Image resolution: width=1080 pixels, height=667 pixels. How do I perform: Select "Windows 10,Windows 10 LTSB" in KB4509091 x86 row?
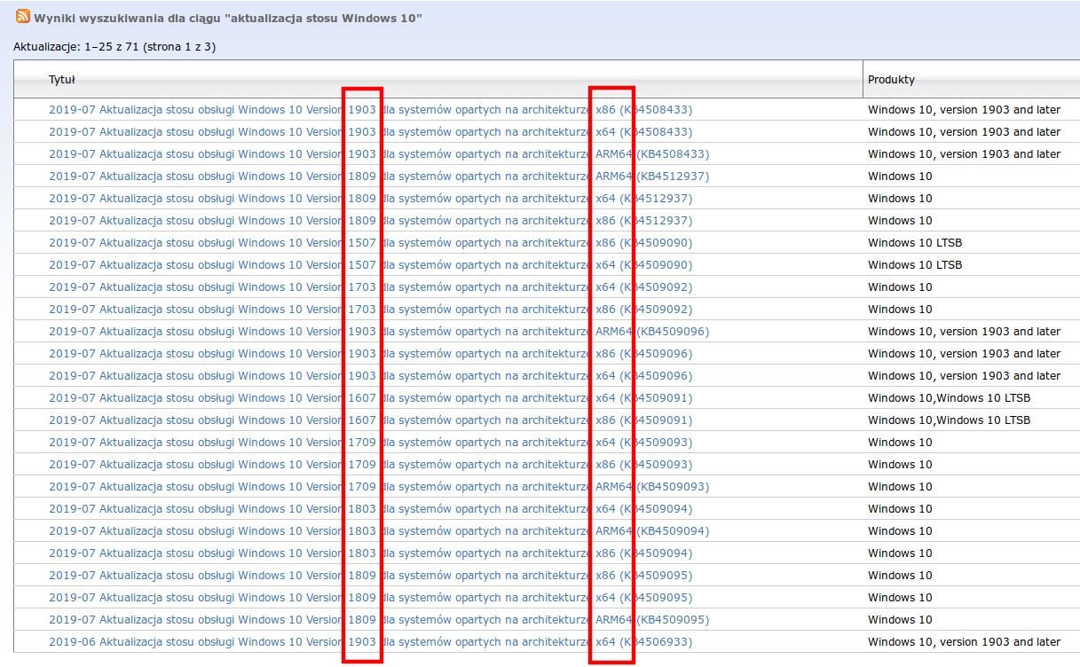coord(949,420)
